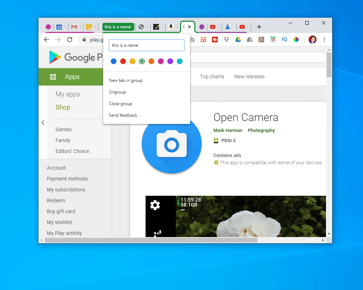Click the tab group name input field
This screenshot has width=363, height=290.
coord(146,45)
